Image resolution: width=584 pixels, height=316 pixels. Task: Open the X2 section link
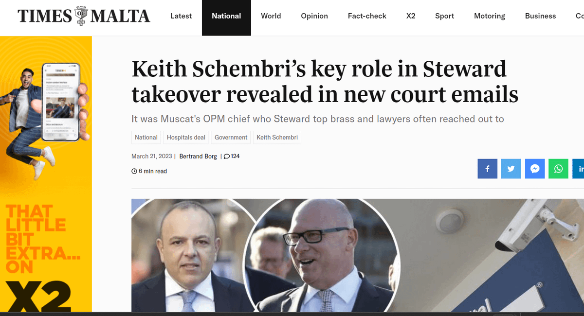click(x=411, y=16)
